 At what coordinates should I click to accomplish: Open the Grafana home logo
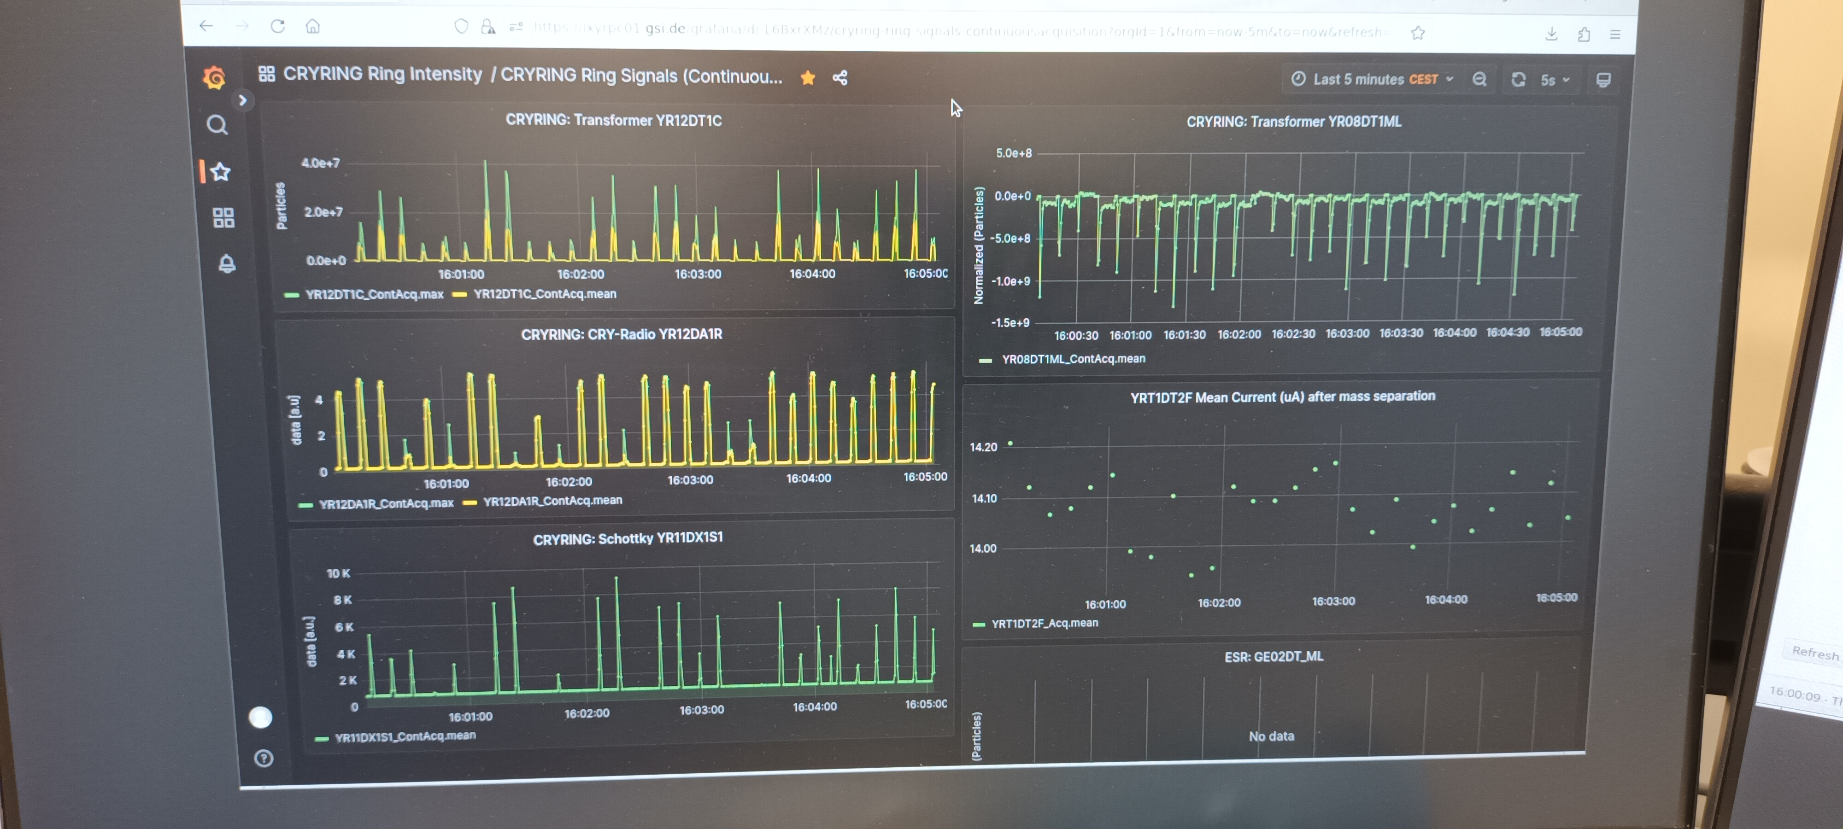(214, 76)
